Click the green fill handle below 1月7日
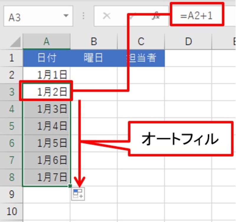 [x=70, y=186]
